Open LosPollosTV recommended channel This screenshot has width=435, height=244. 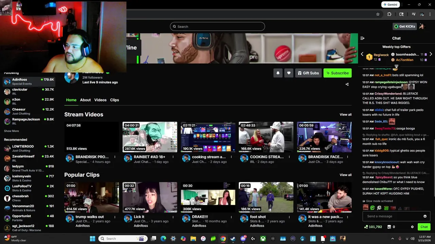(29, 188)
